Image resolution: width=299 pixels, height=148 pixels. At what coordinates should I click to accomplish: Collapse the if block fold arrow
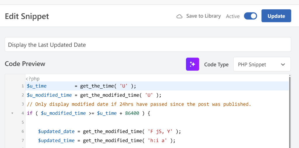click(12, 113)
